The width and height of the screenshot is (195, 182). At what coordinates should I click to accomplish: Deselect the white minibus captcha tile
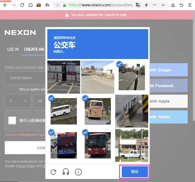[64, 111]
